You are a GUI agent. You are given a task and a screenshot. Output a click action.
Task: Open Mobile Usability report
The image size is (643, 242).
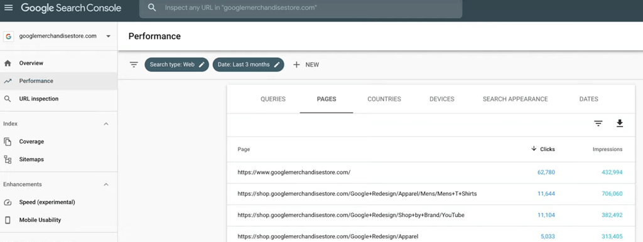click(x=58, y=220)
